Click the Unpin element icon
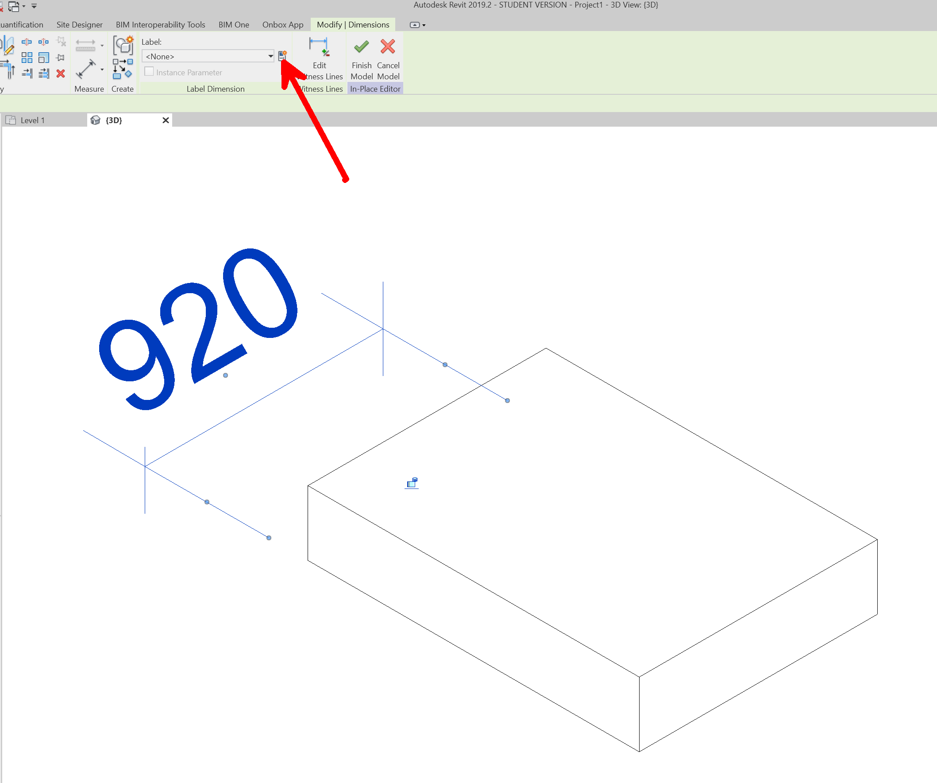937x783 pixels. [61, 41]
